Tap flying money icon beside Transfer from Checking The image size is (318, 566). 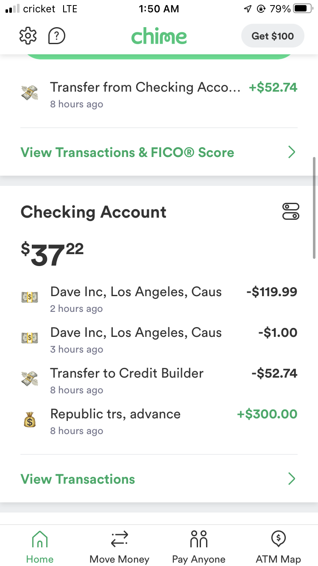click(x=29, y=93)
